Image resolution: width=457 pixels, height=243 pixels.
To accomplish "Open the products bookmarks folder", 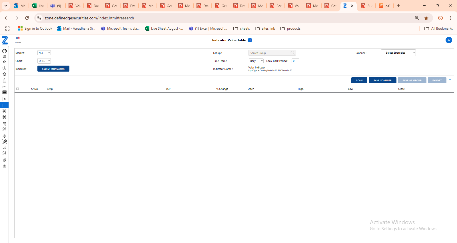I will [290, 29].
